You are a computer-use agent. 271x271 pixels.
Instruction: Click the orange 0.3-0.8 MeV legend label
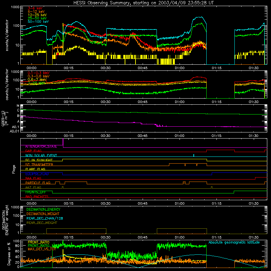(39, 76)
